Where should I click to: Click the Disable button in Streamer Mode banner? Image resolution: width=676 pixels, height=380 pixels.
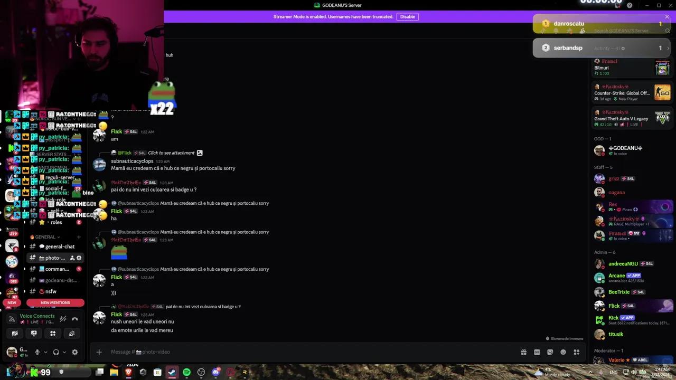pyautogui.click(x=407, y=16)
